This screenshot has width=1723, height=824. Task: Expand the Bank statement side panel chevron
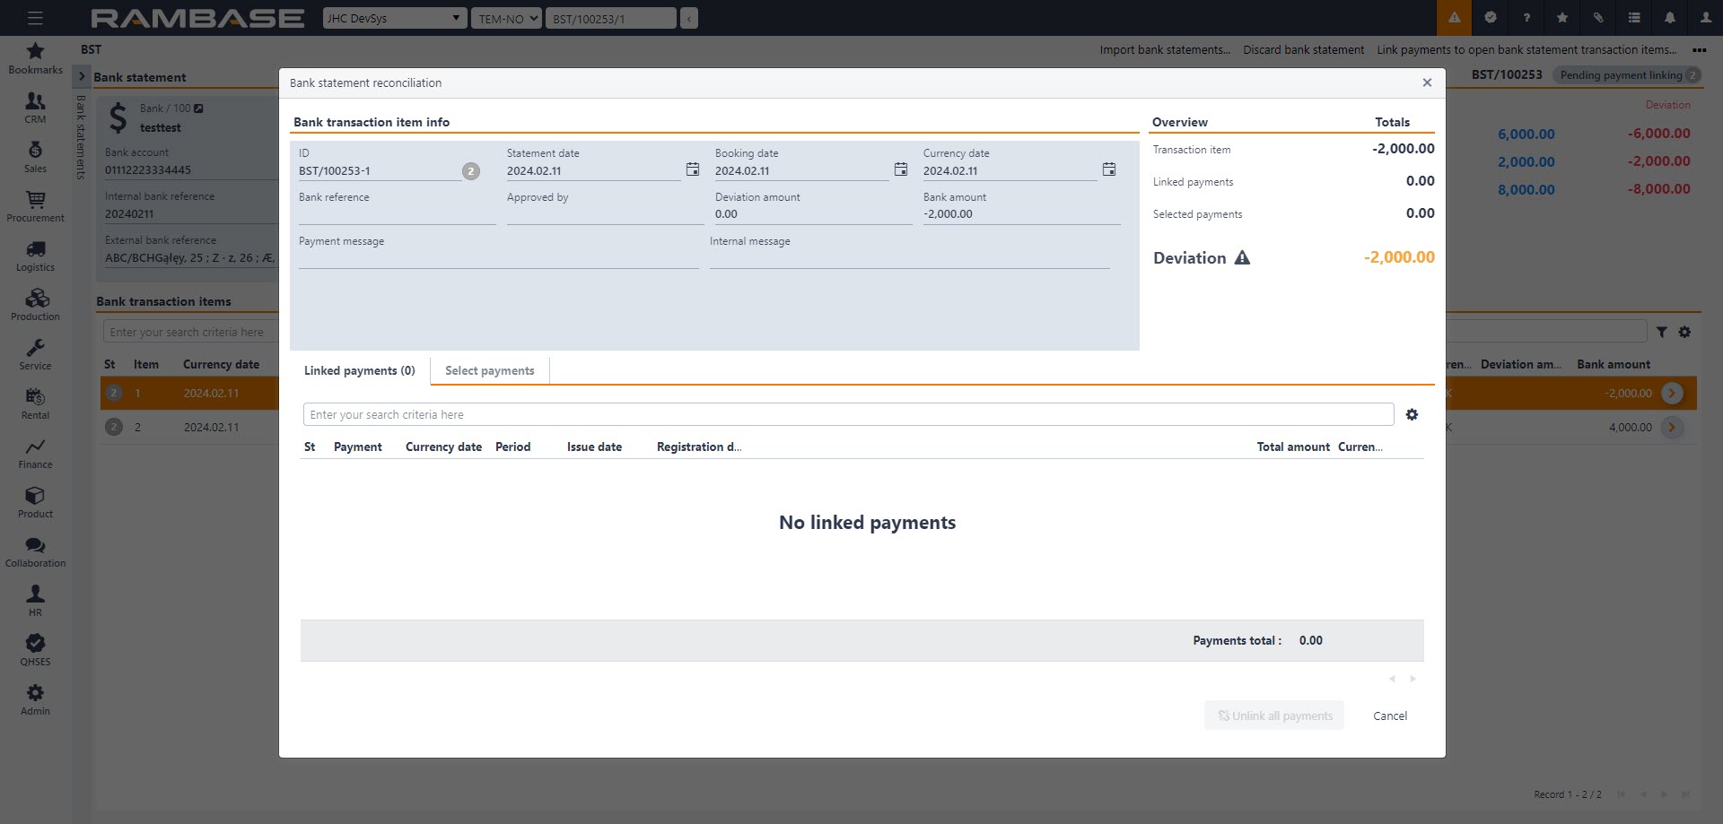click(82, 77)
